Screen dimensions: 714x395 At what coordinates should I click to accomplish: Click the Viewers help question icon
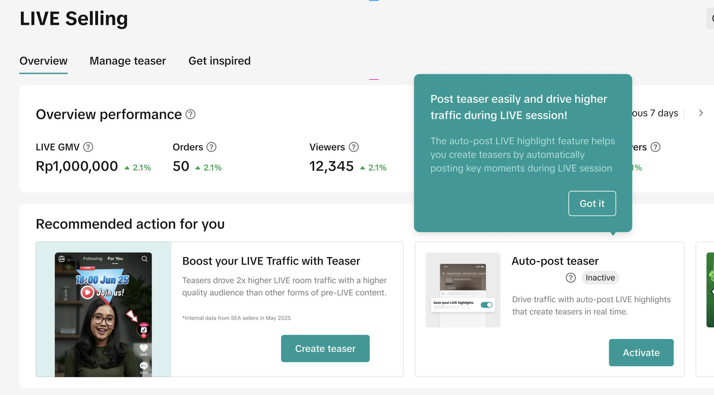(x=354, y=147)
